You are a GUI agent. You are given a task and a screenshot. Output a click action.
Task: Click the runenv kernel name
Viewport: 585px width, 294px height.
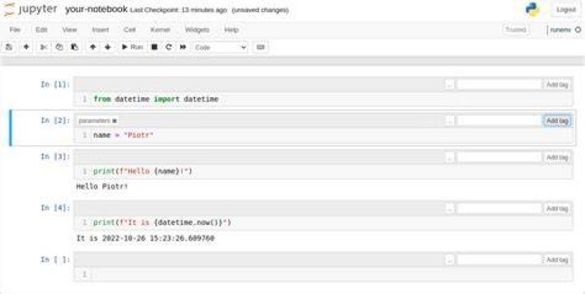[x=561, y=30]
